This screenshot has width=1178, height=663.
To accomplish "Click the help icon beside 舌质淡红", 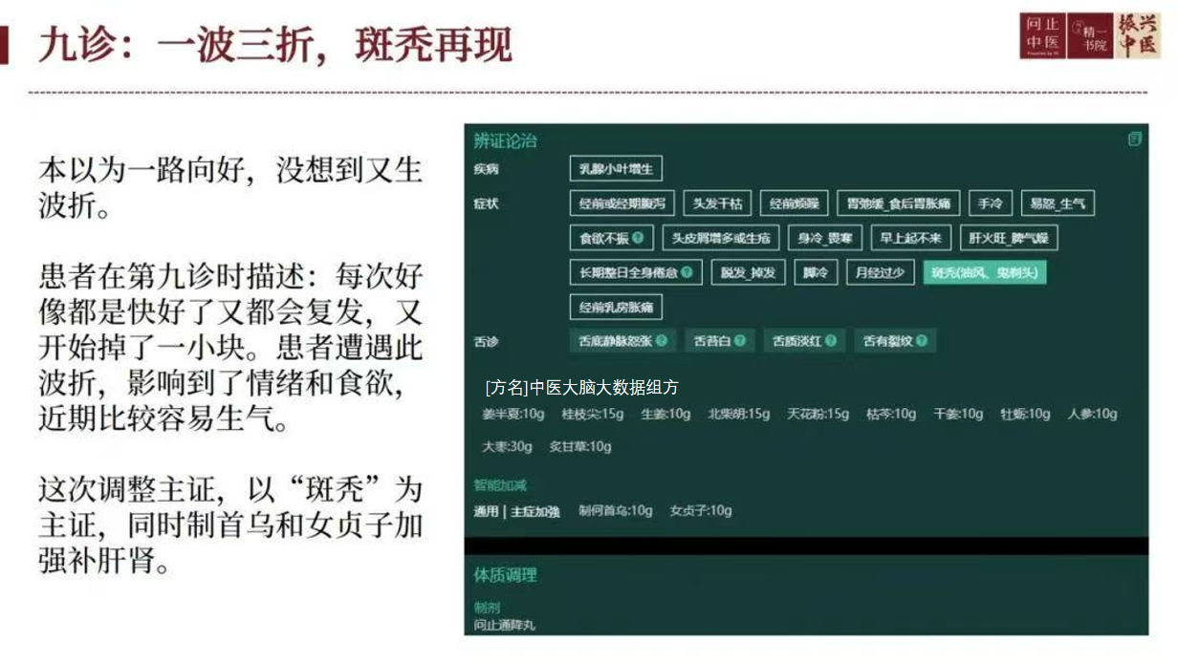I will tap(831, 340).
